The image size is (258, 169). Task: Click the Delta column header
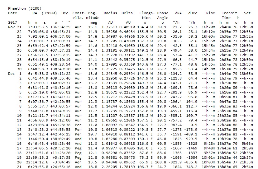point(127,13)
